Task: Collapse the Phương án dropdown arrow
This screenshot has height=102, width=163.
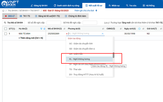Action: [103, 34]
